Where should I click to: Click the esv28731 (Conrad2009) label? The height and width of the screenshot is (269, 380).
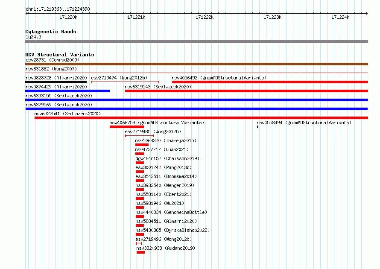click(x=53, y=60)
